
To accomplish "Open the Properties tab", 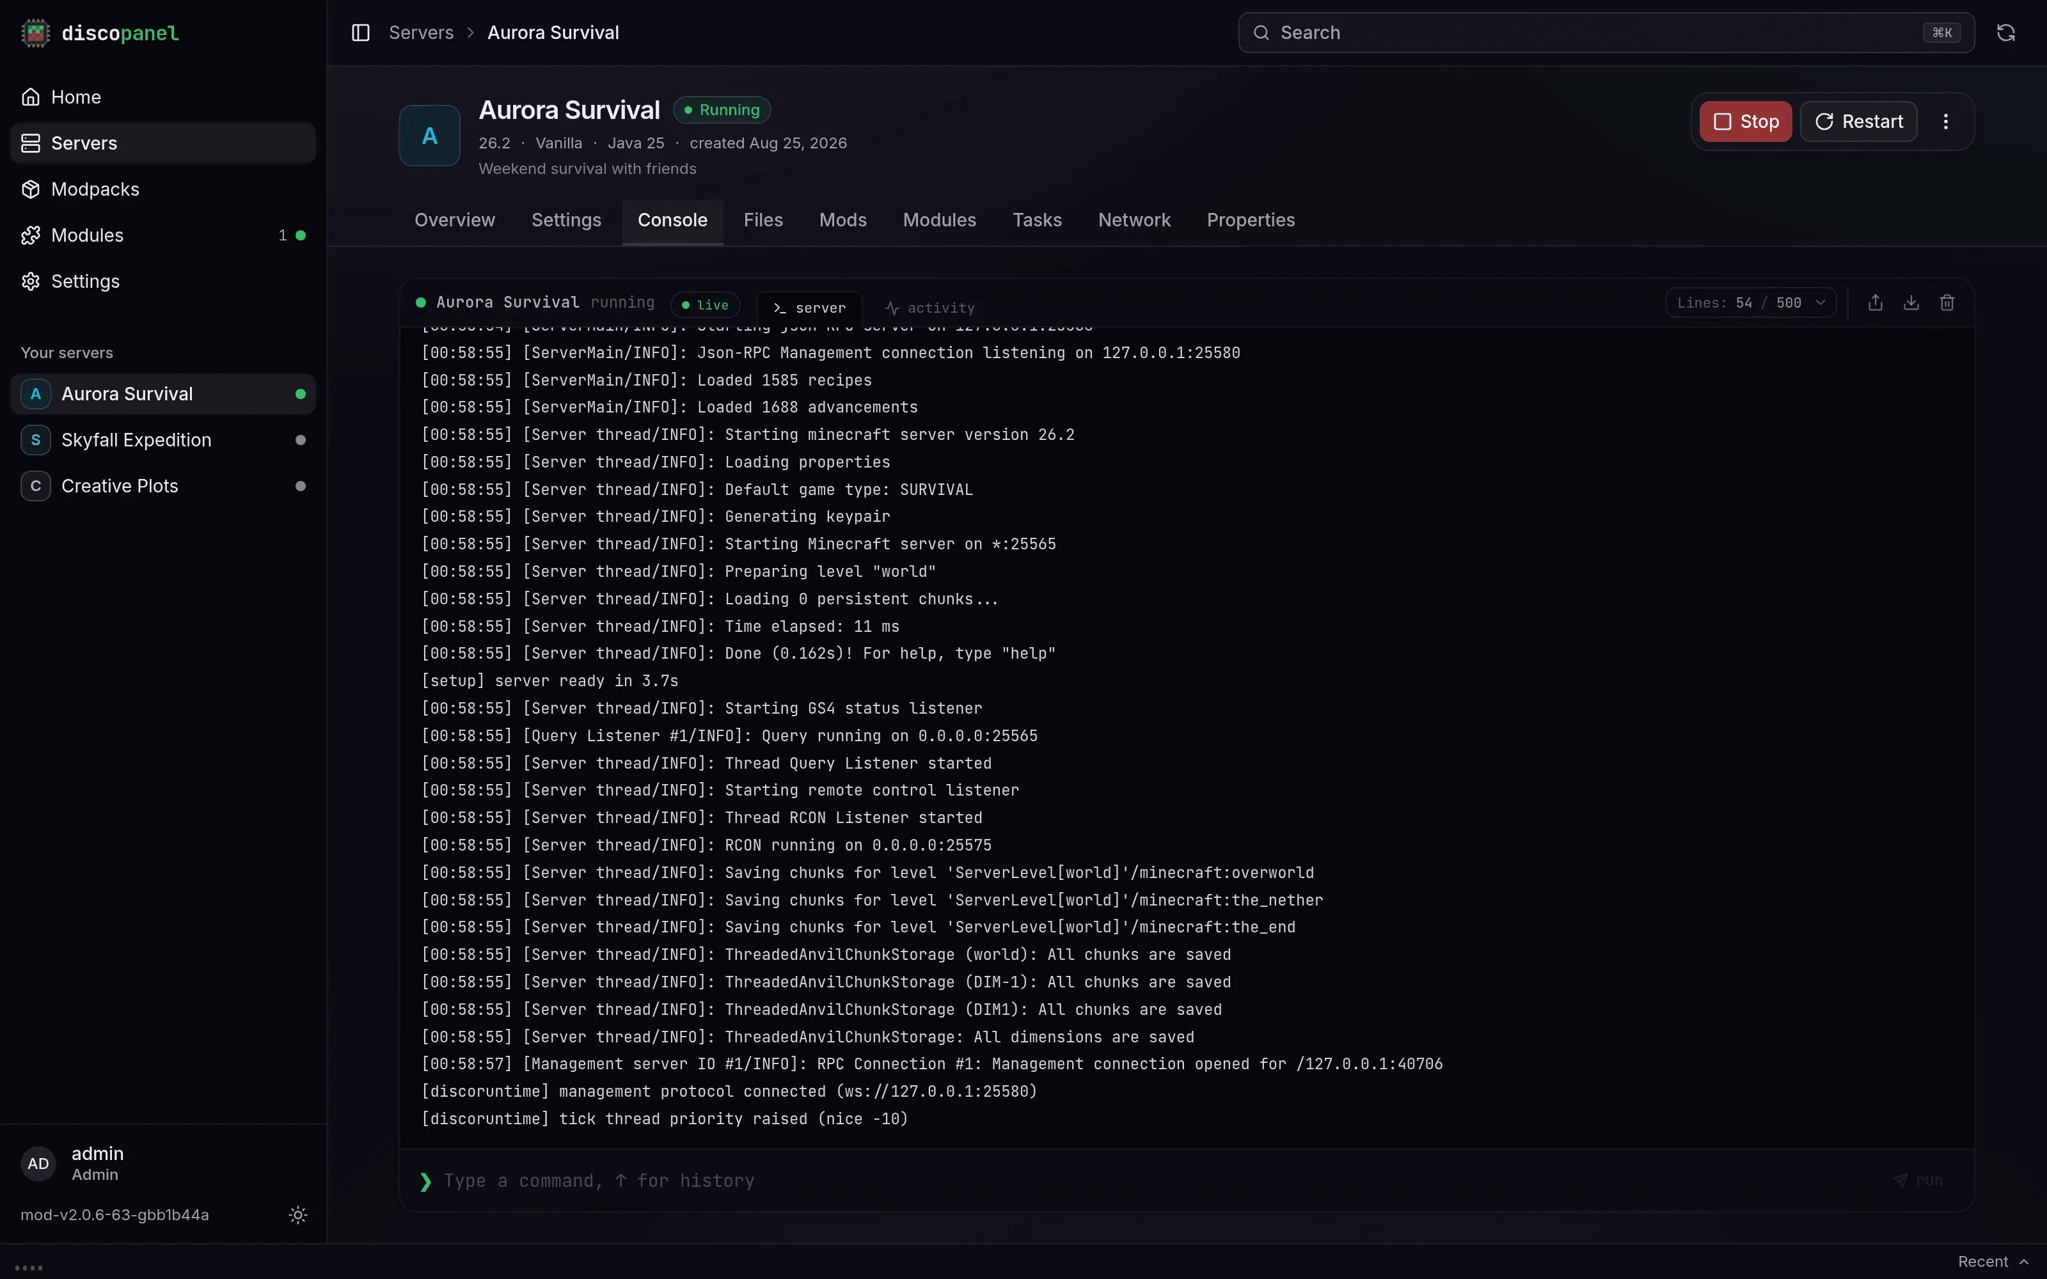I will click(1250, 221).
